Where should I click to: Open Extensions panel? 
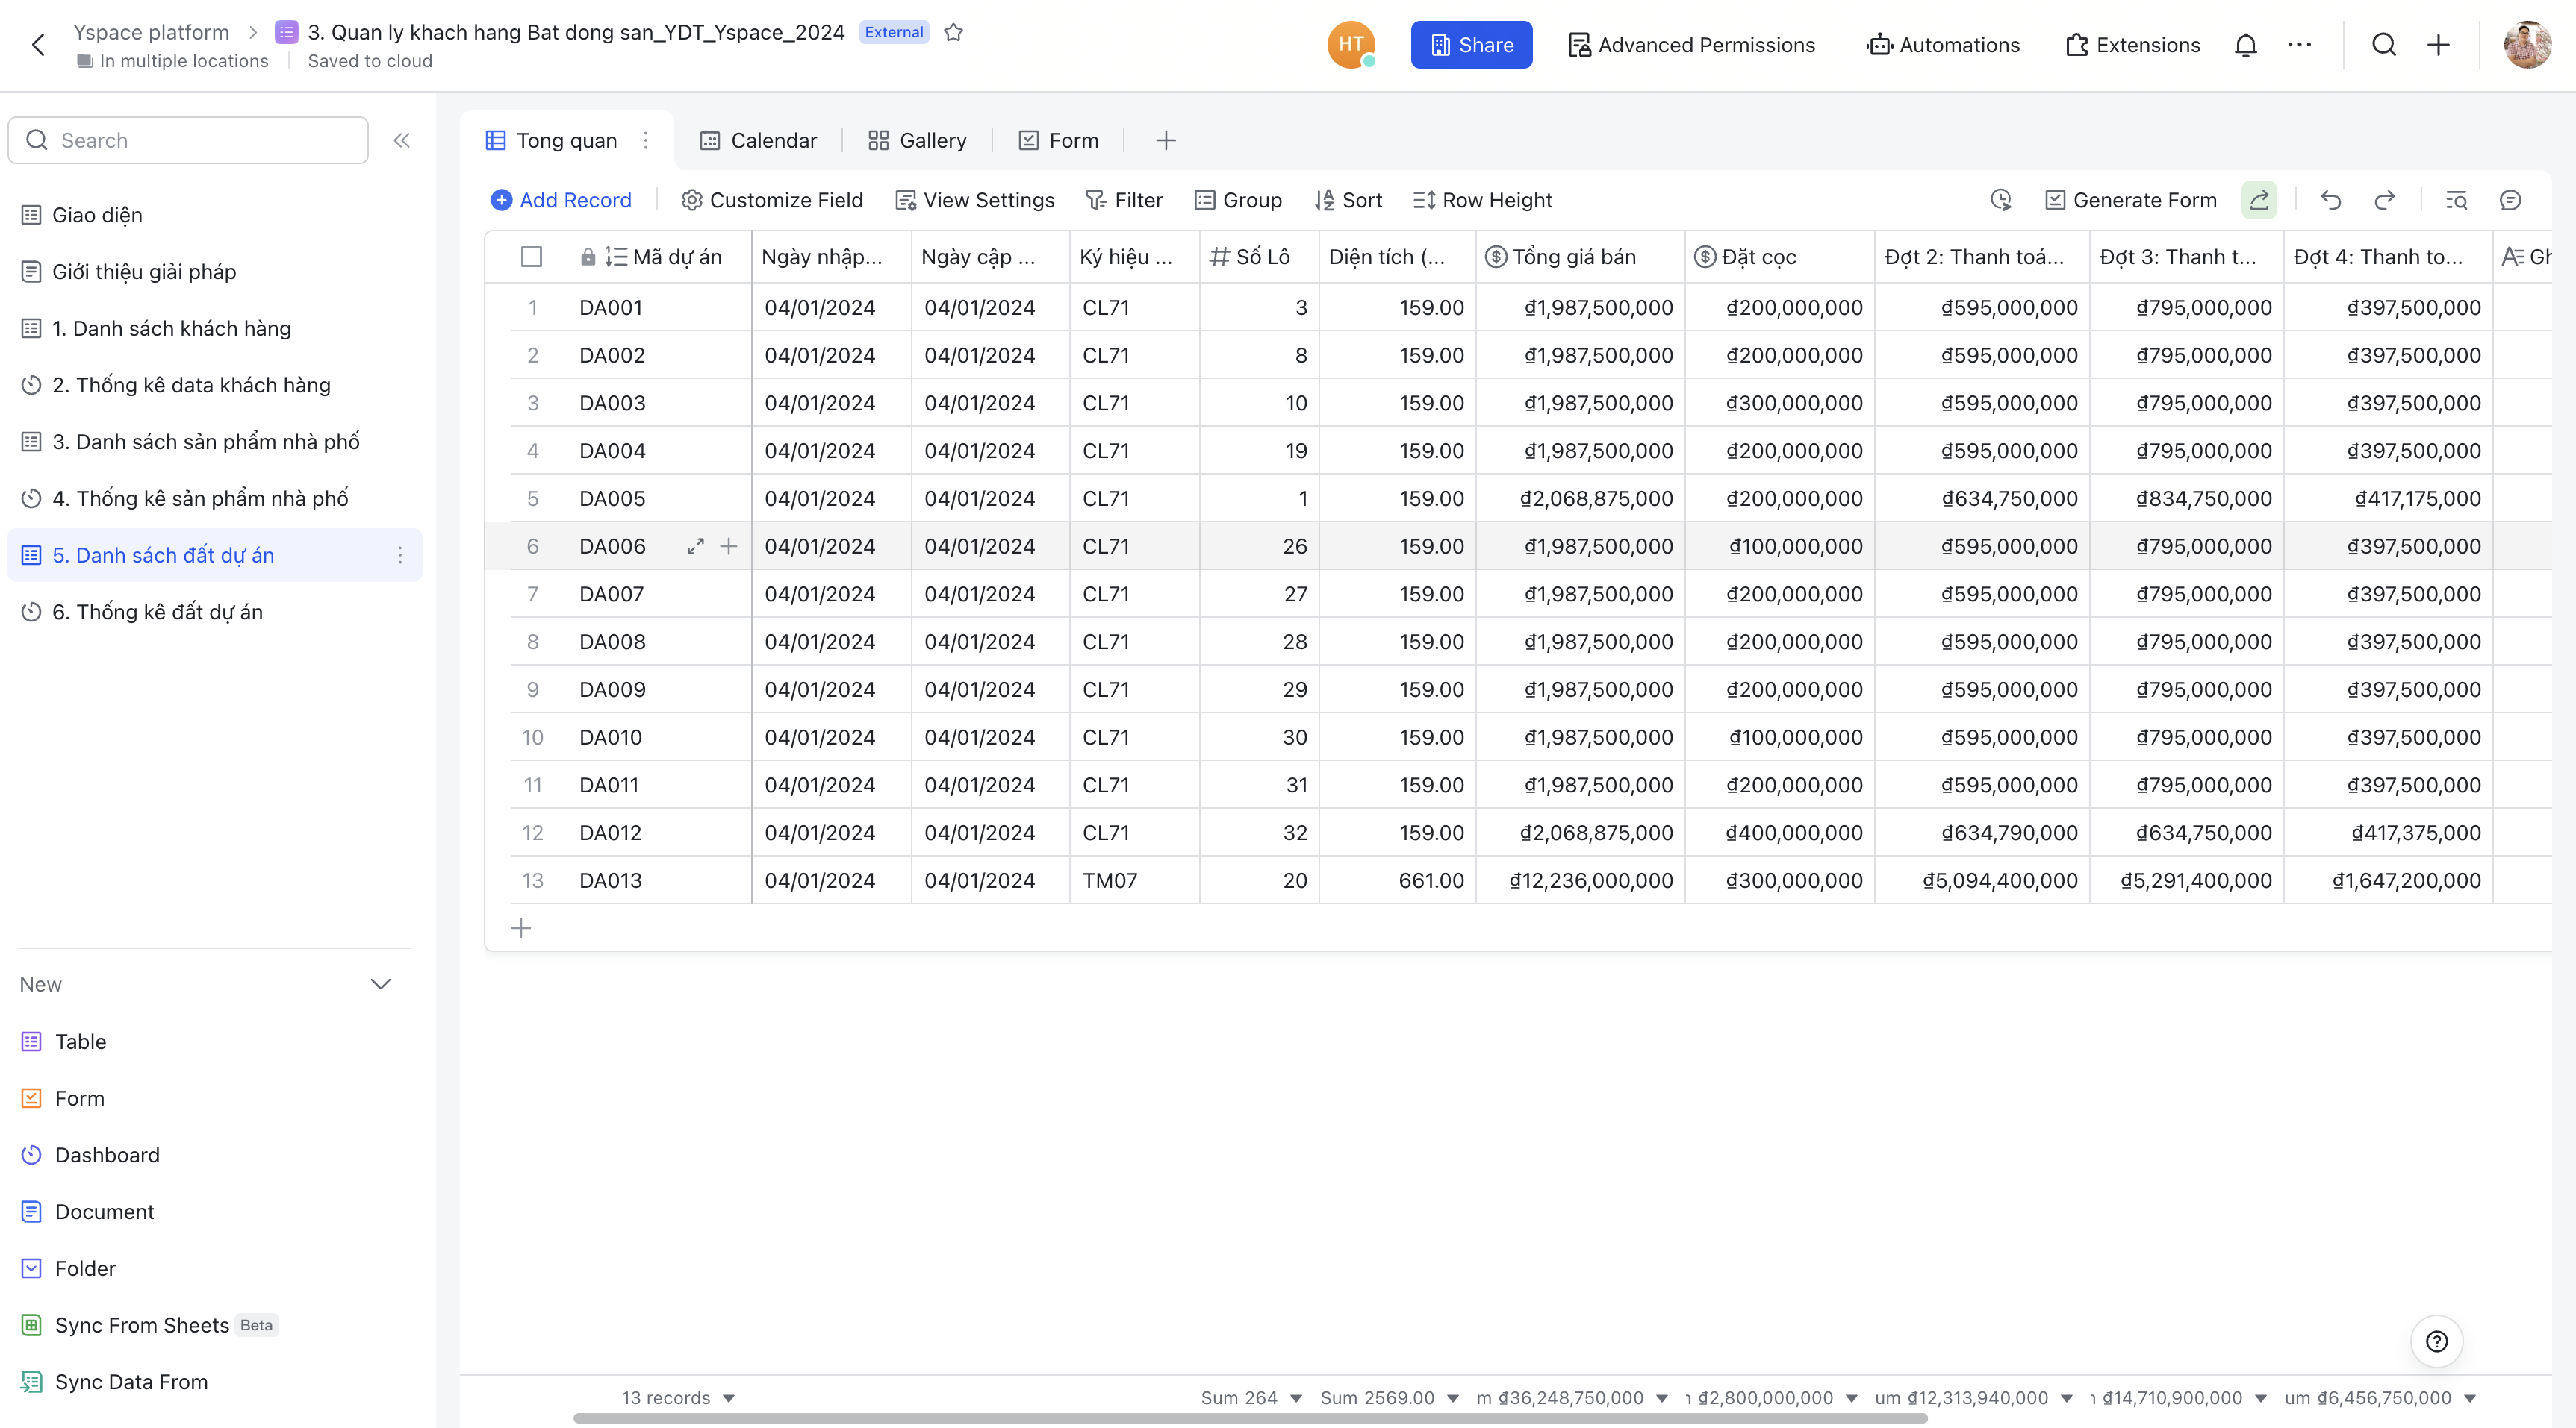(2133, 45)
